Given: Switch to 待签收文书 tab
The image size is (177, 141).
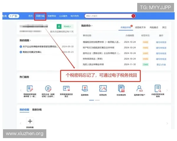Looking at the screenshot, I should pos(140,27).
